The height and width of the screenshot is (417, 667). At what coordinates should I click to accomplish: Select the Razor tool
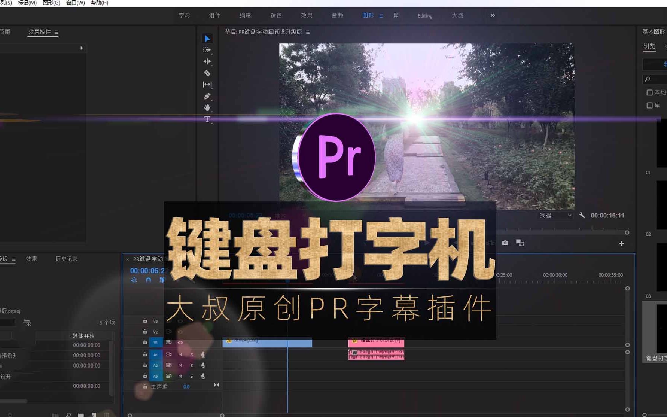[207, 73]
